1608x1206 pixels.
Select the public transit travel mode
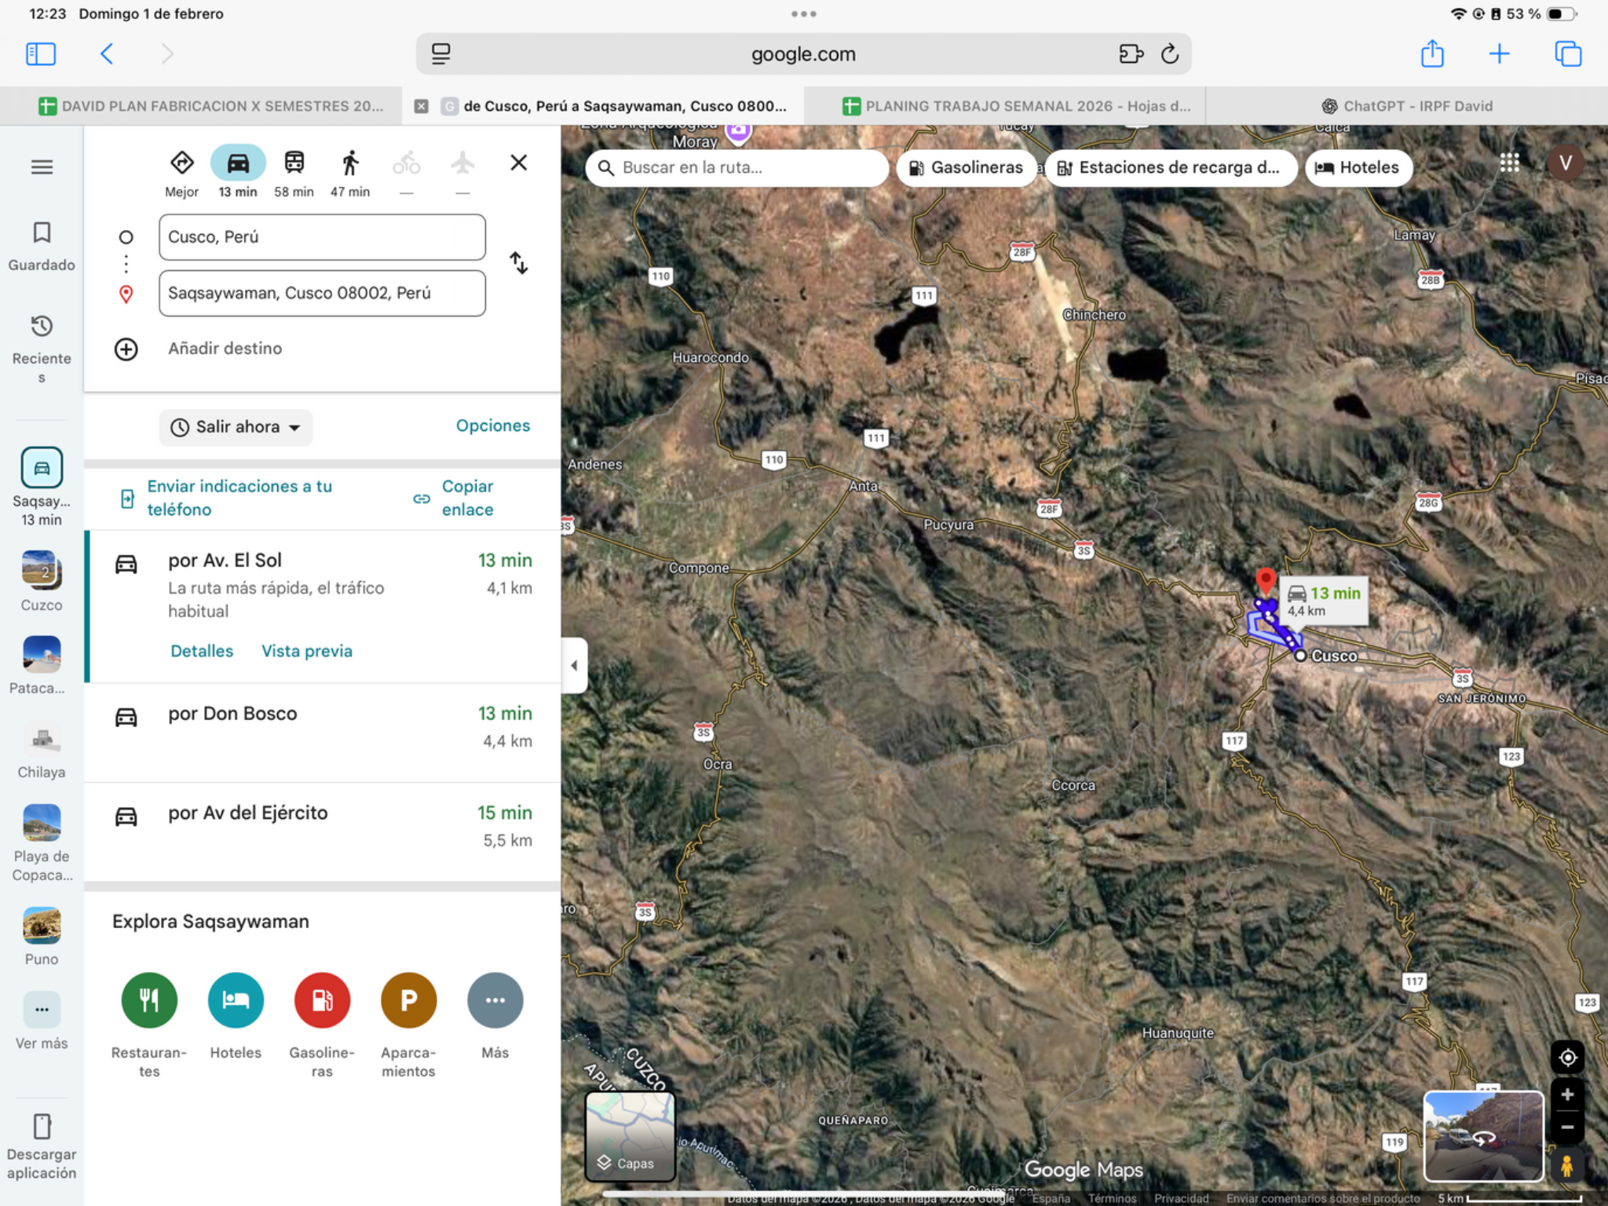point(294,172)
